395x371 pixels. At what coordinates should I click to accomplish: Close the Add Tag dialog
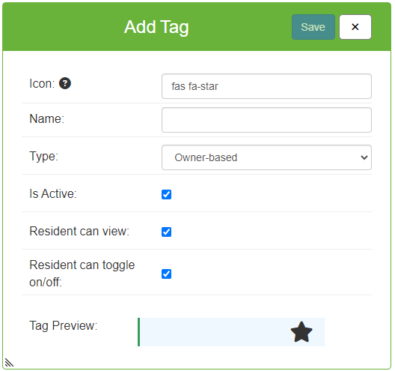(x=355, y=27)
